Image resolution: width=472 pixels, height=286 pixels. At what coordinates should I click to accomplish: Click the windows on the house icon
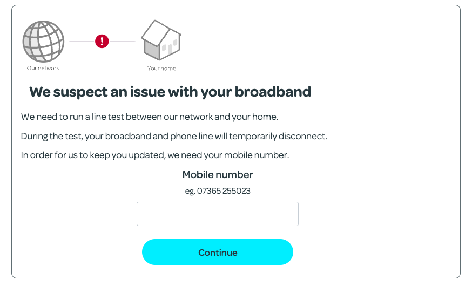[x=170, y=48]
